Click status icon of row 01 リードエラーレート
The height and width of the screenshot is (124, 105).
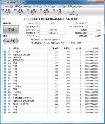5,52
